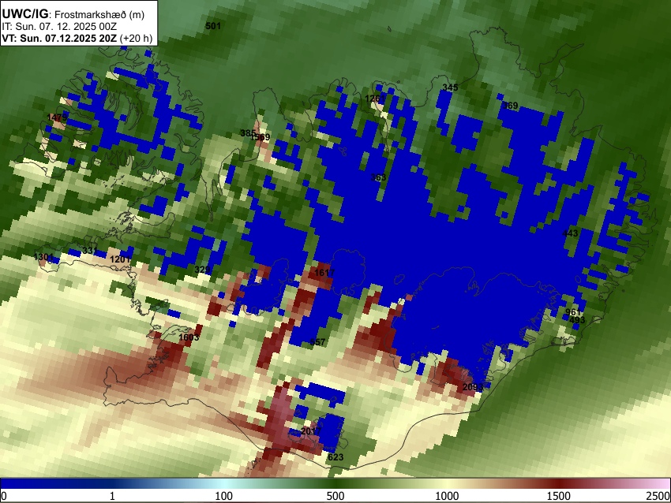Select the '363' value on the map
The width and height of the screenshot is (671, 503).
(378, 177)
